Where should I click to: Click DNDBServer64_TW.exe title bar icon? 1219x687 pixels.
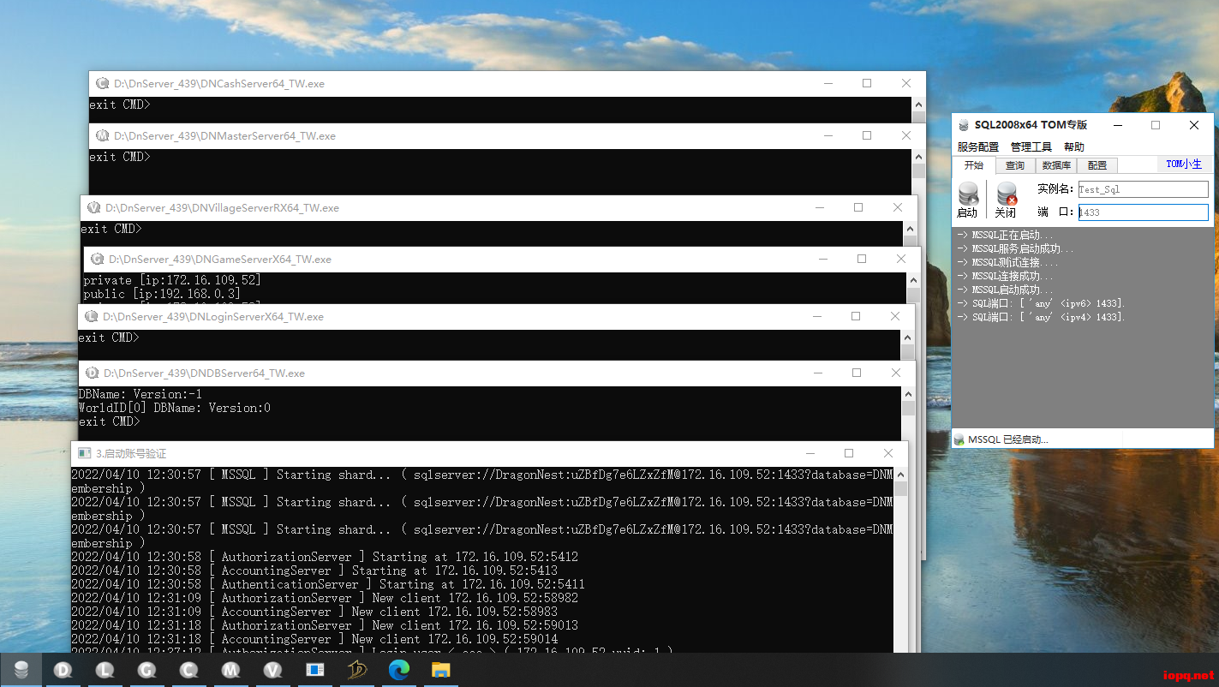93,373
